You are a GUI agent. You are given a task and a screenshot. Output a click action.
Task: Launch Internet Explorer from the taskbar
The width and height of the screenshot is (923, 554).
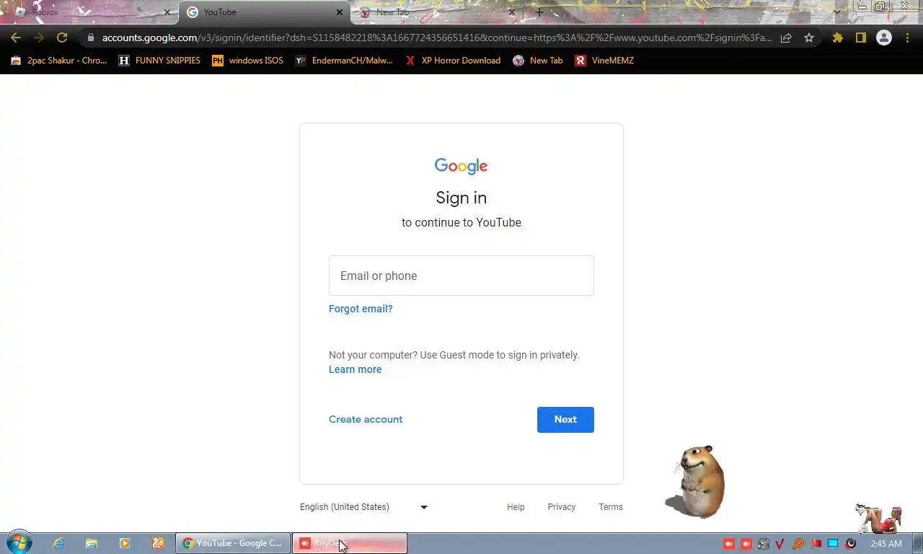point(58,543)
